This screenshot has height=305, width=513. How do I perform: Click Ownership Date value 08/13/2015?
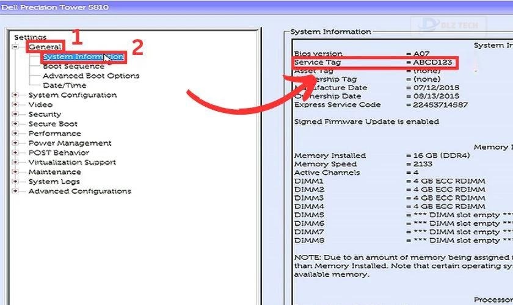[x=436, y=96]
